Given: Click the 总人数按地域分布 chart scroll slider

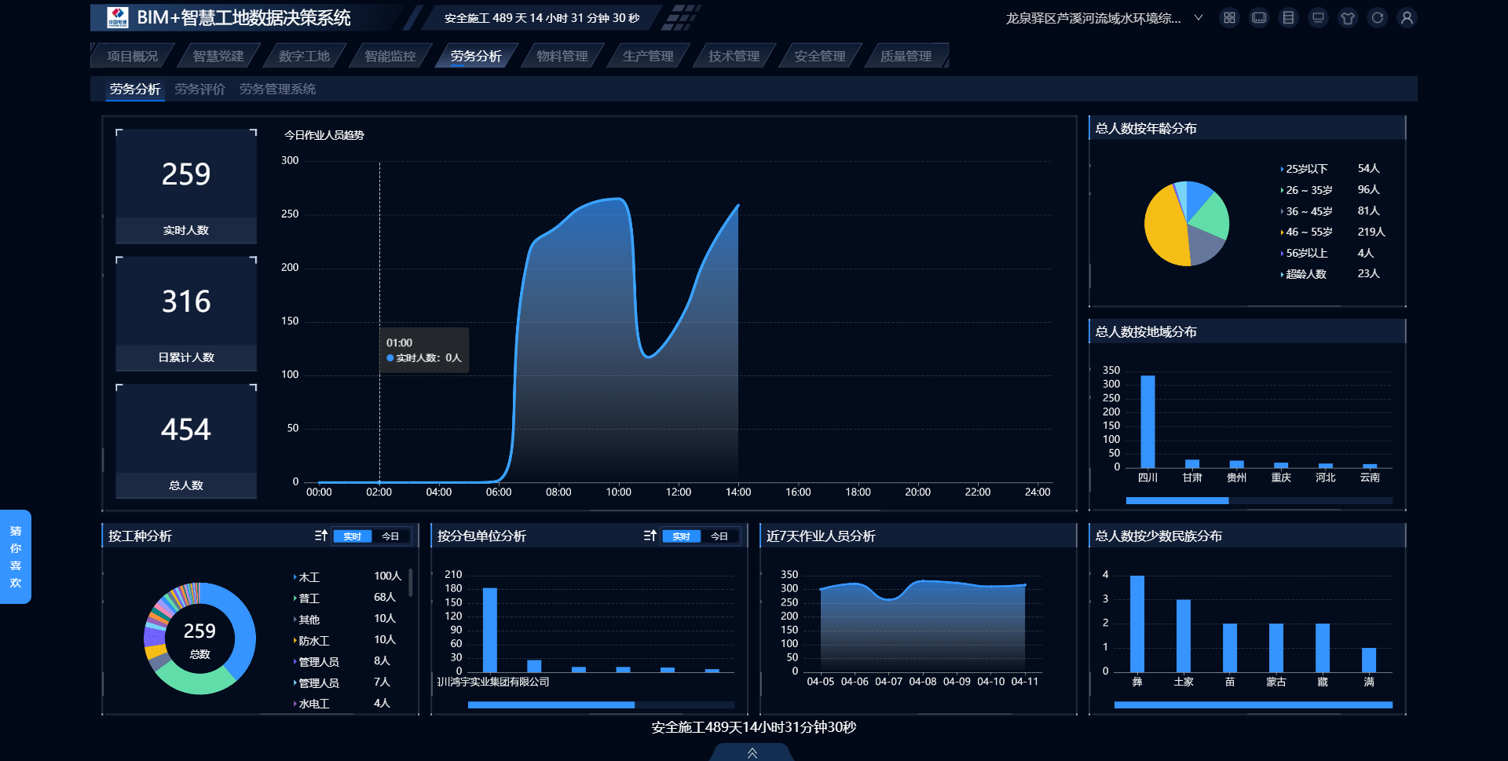Looking at the screenshot, I should [x=1177, y=500].
